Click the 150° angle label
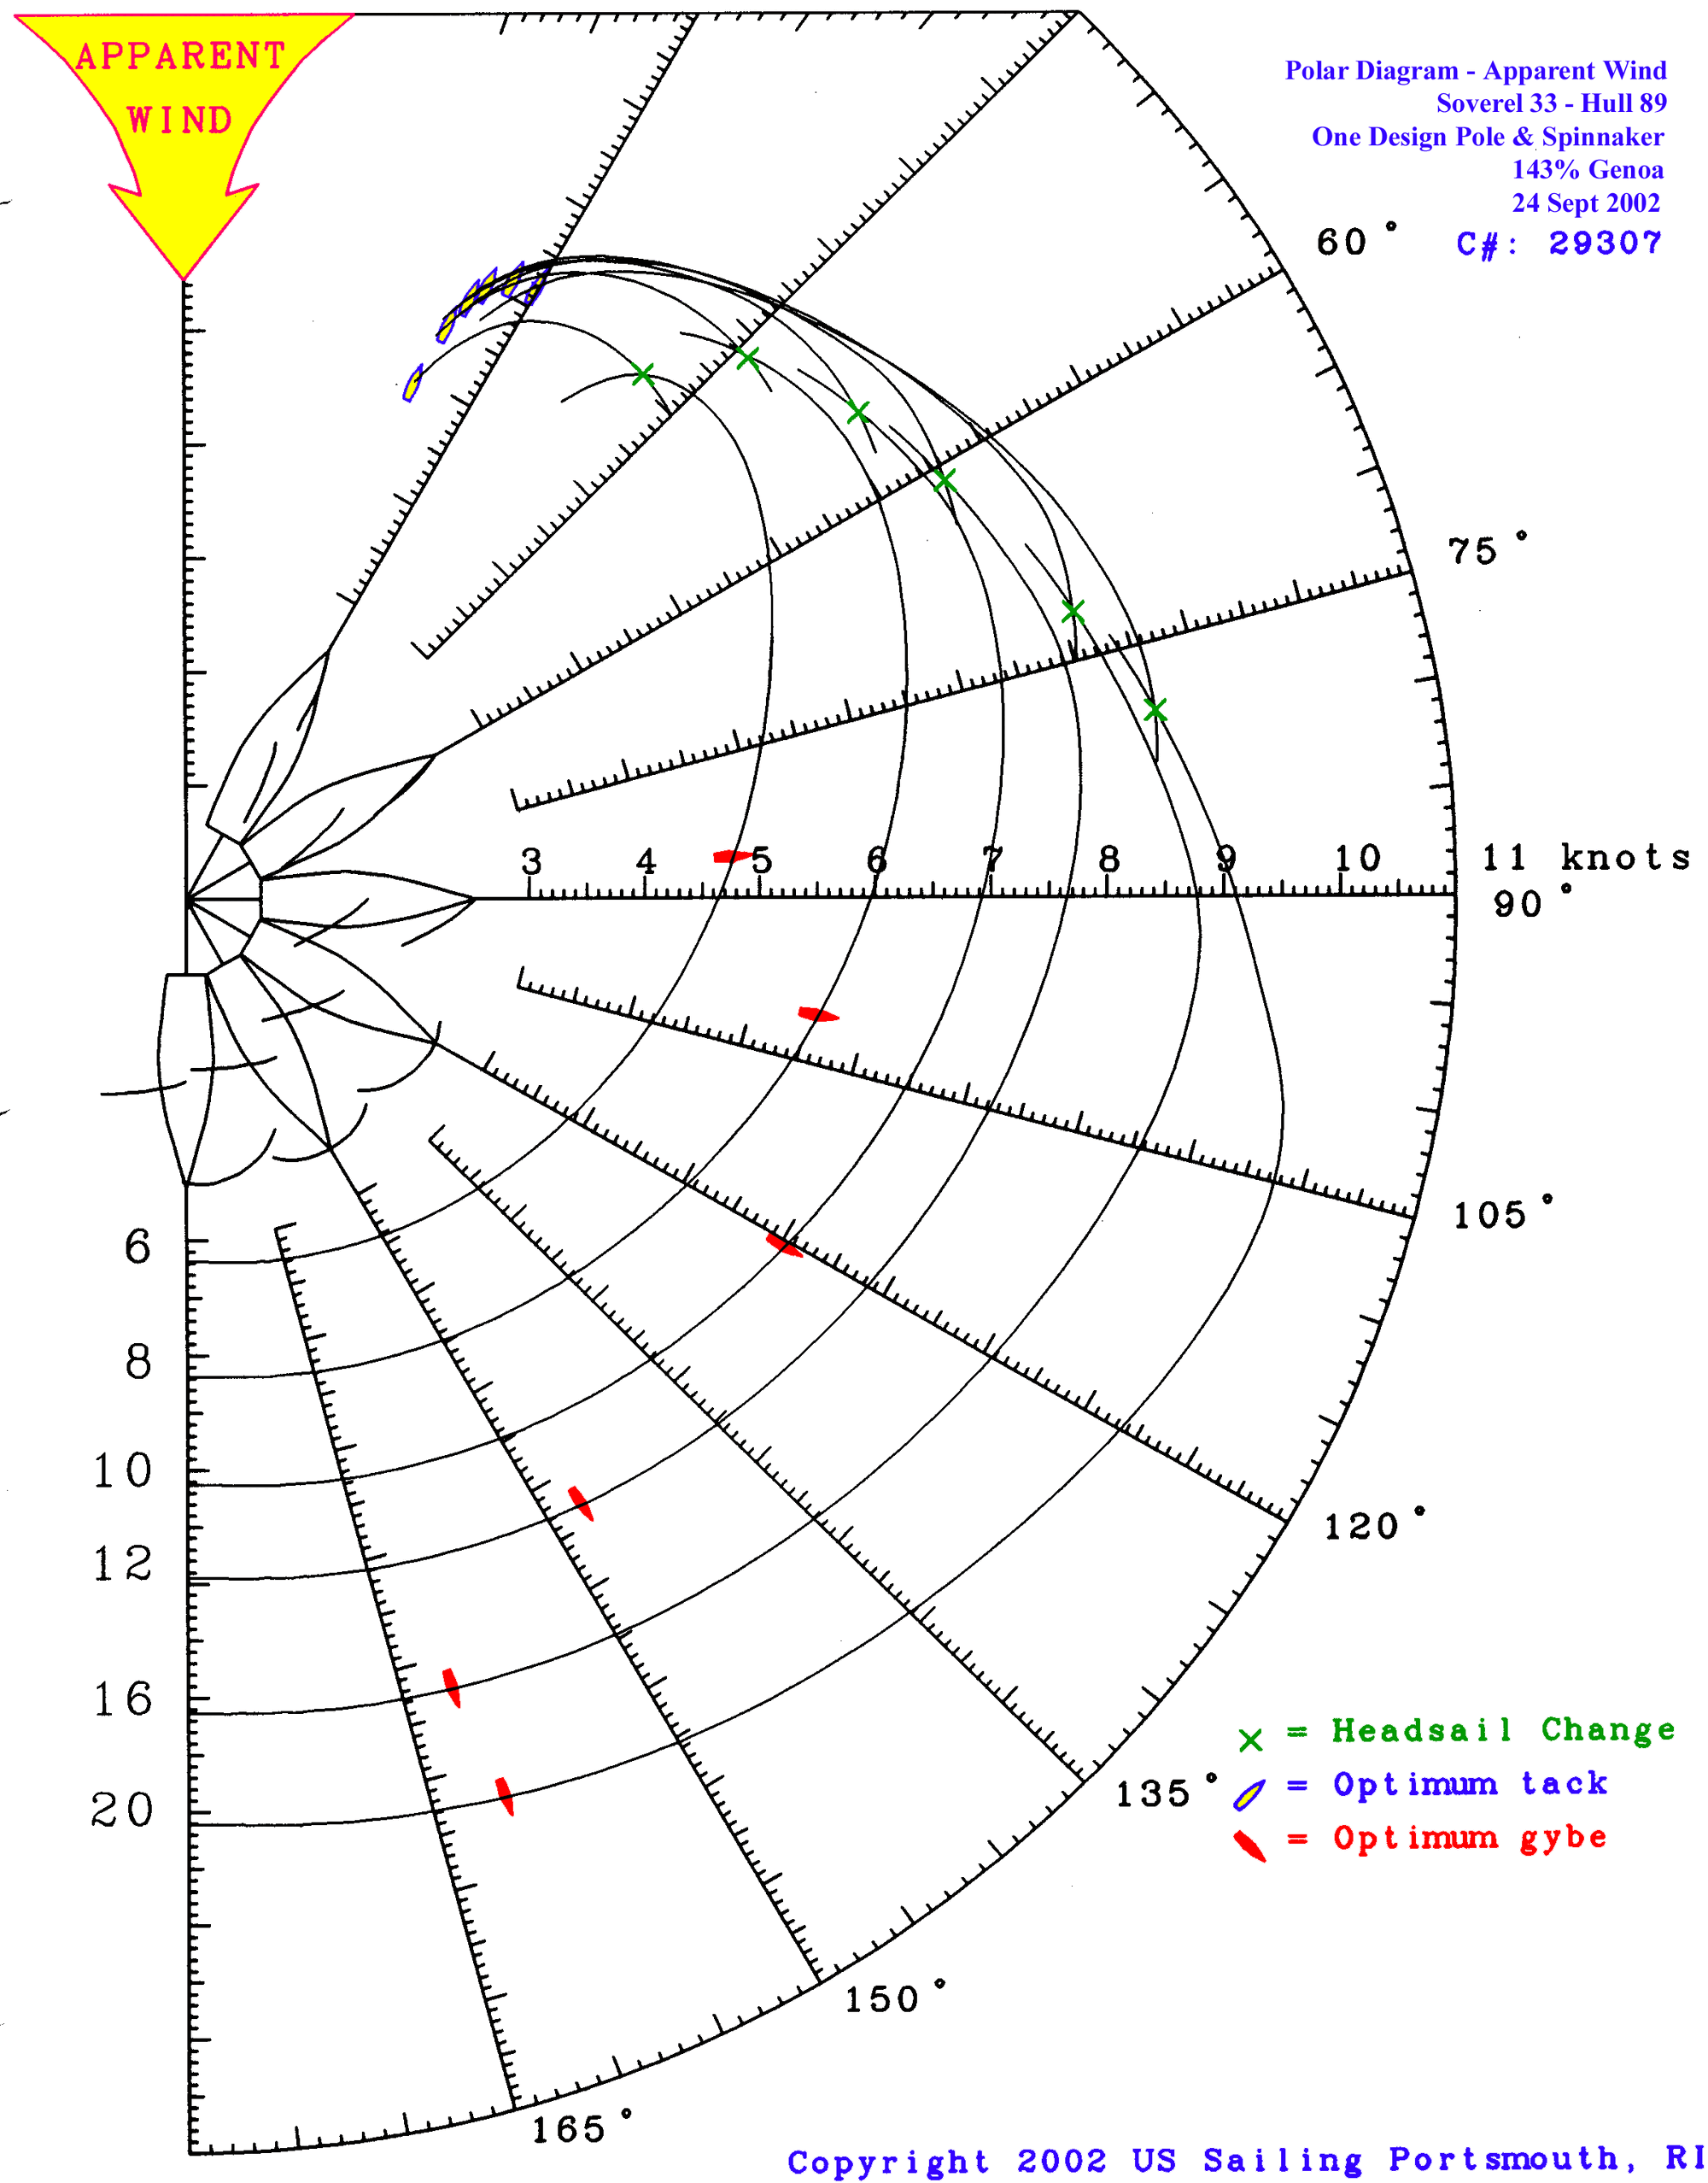The width and height of the screenshot is (1708, 2183). pos(895,1998)
